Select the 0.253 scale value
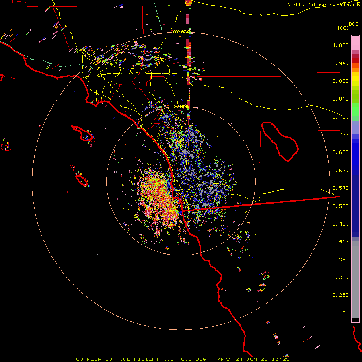The image size is (362, 362). [341, 295]
